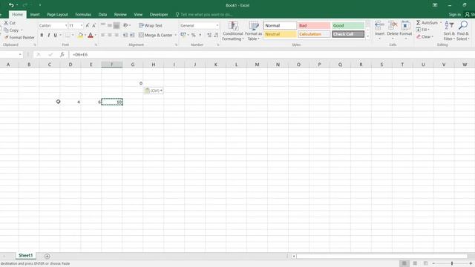Open the Font Color dropdown arrow
The width and height of the screenshot is (475, 267).
95,35
